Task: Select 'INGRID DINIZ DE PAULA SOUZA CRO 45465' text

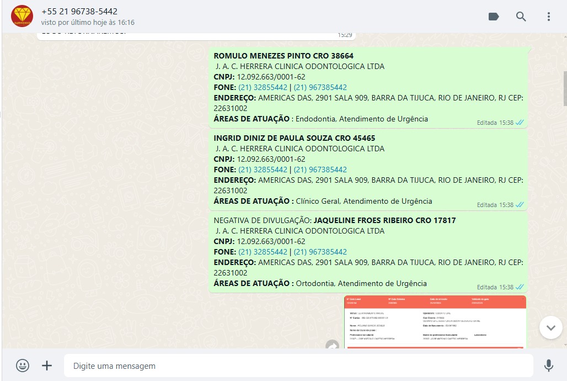Action: coord(295,138)
